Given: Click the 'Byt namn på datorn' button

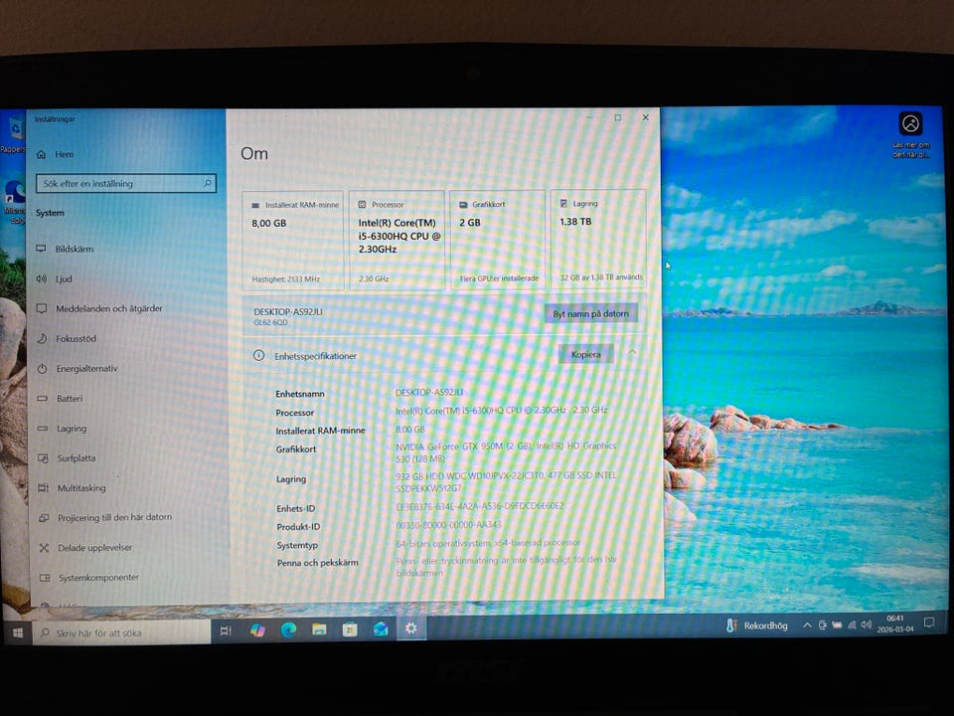Looking at the screenshot, I should (590, 313).
